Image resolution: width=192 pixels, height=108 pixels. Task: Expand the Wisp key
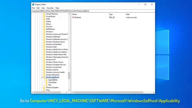tap(42, 90)
